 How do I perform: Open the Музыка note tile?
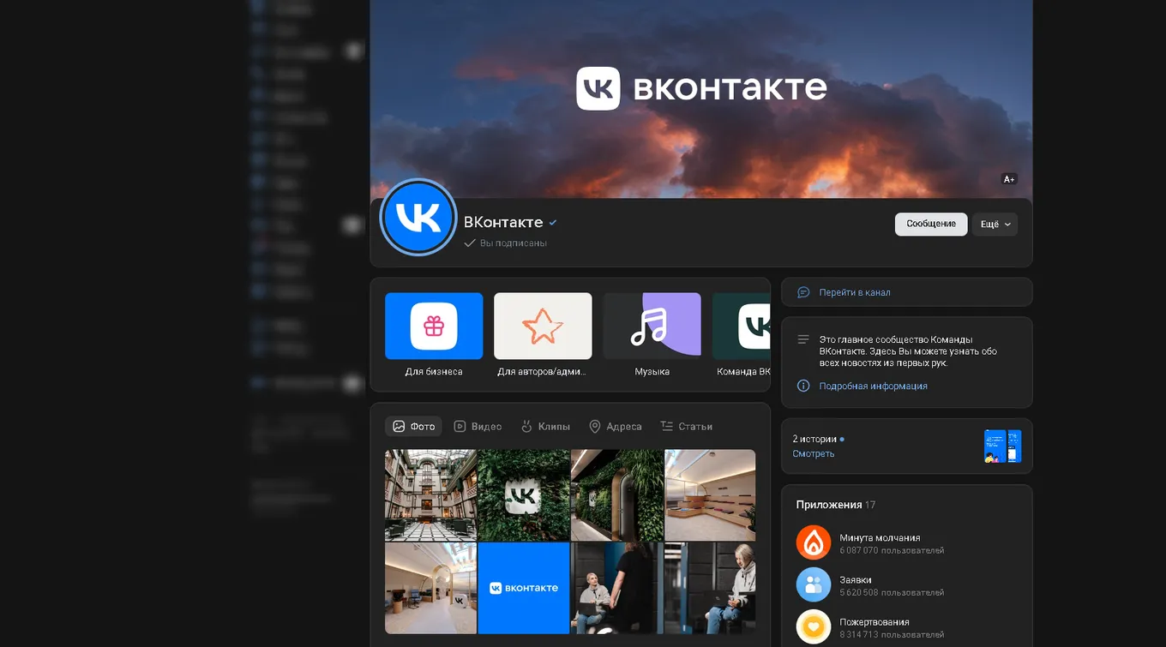click(652, 326)
